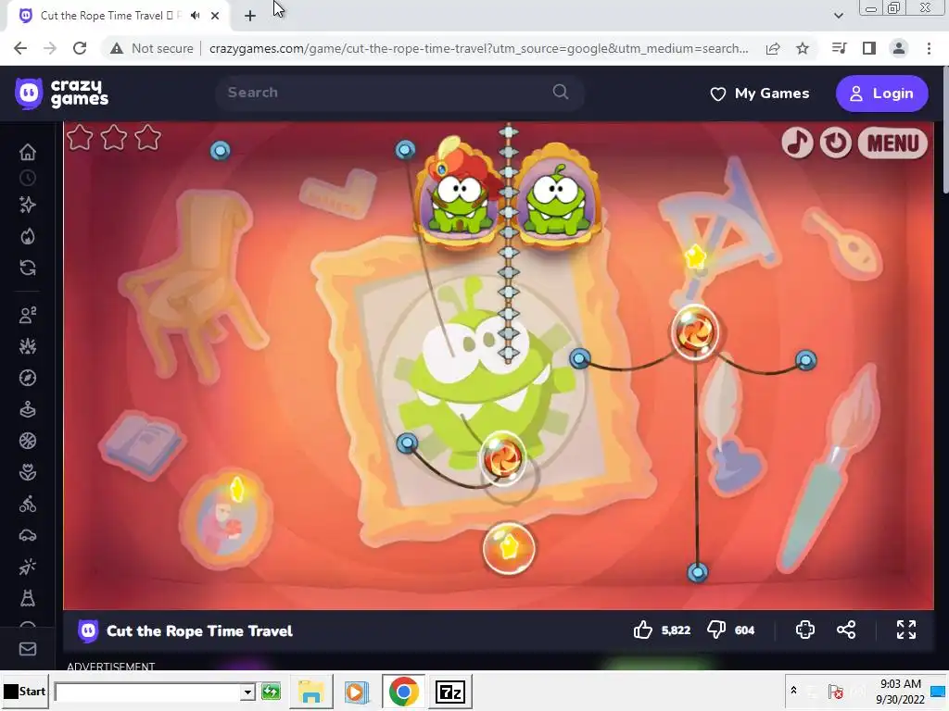949x711 pixels.
Task: Bookmark this page with the star
Action: pyautogui.click(x=803, y=48)
